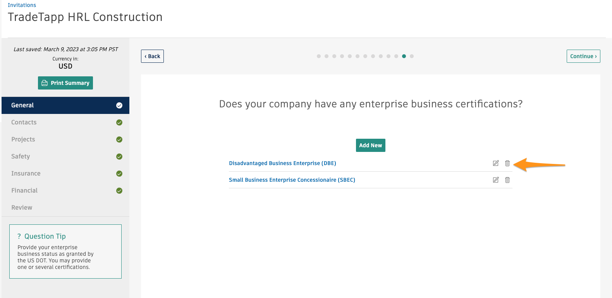Click the edit pencil icon next to Disadvantaged Business Enterprise
The height and width of the screenshot is (298, 612).
pyautogui.click(x=496, y=163)
